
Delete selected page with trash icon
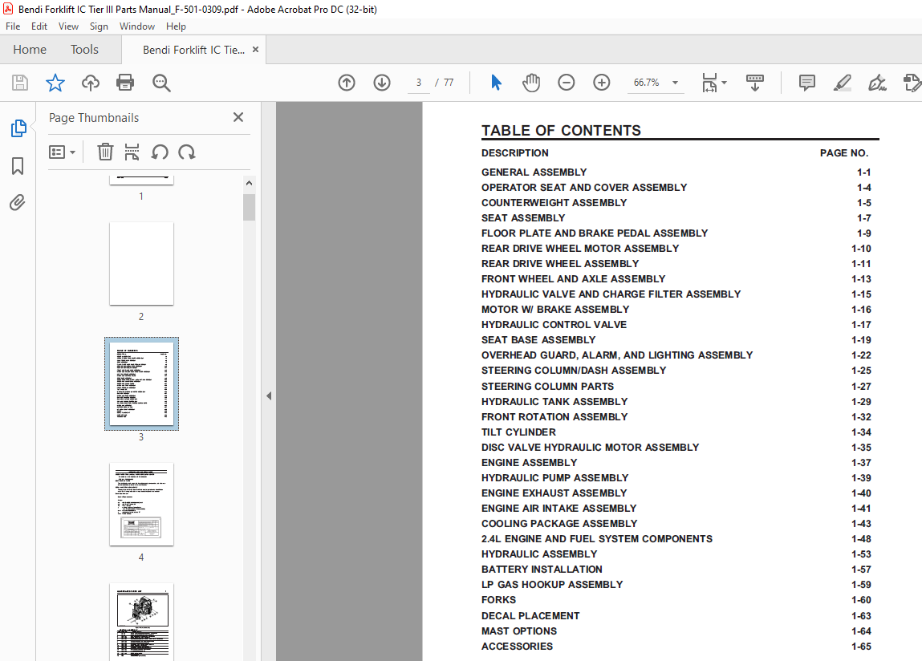[105, 152]
